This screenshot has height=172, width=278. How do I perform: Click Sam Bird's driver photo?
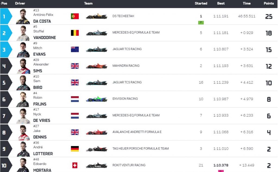(23, 83)
